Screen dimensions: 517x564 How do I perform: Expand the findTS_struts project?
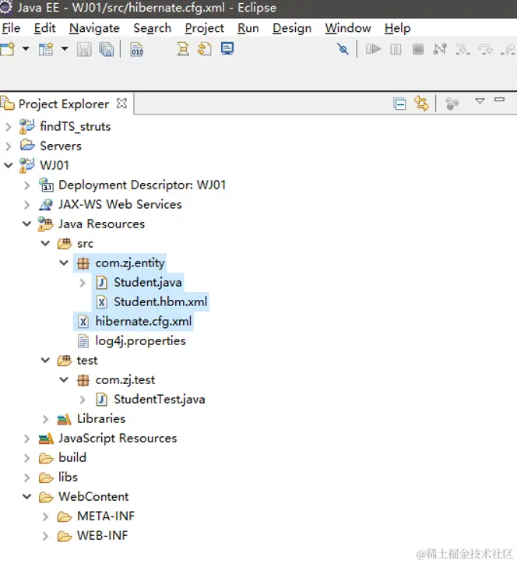pos(9,127)
